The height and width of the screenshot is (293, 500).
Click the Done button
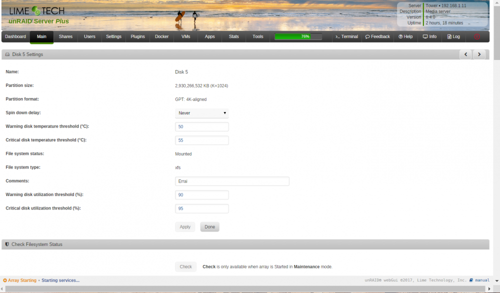pyautogui.click(x=210, y=227)
